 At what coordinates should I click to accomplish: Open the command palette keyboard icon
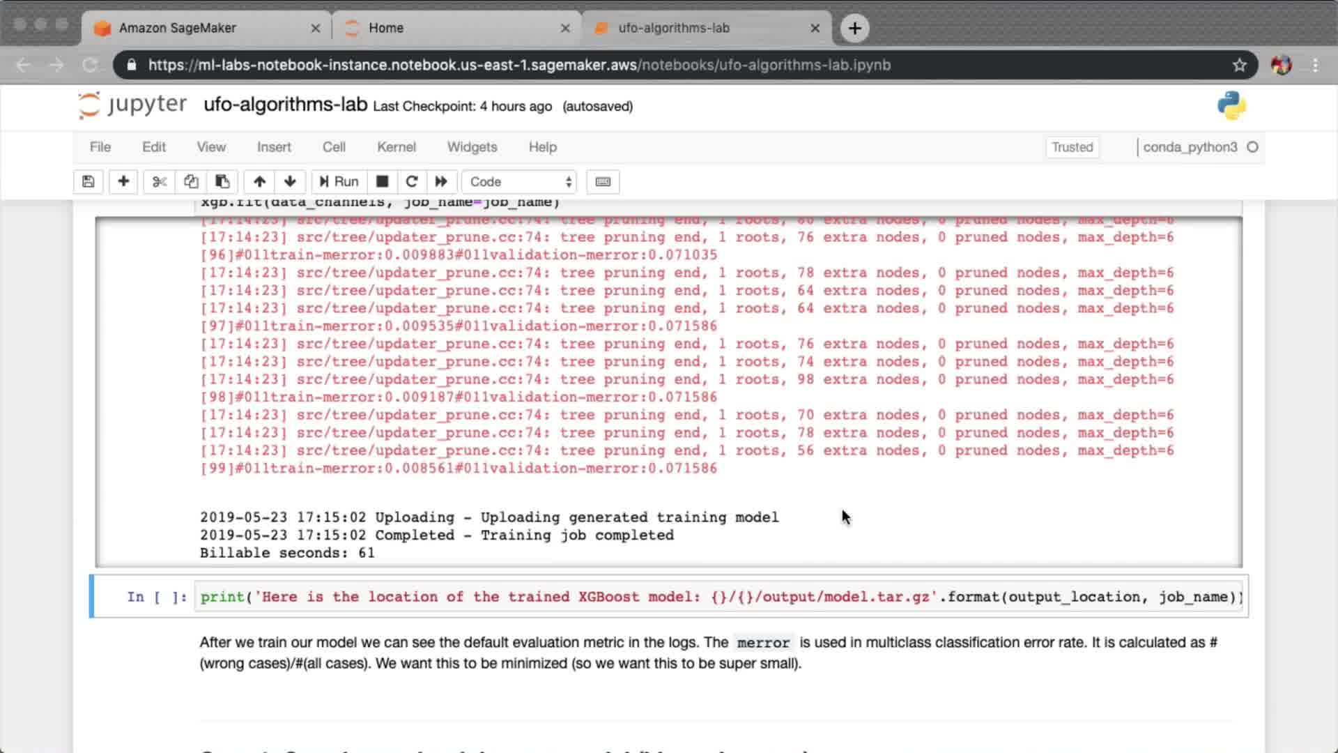[603, 181]
